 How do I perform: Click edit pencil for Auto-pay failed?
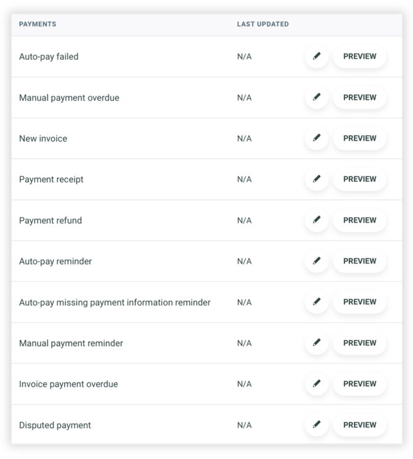click(x=316, y=56)
